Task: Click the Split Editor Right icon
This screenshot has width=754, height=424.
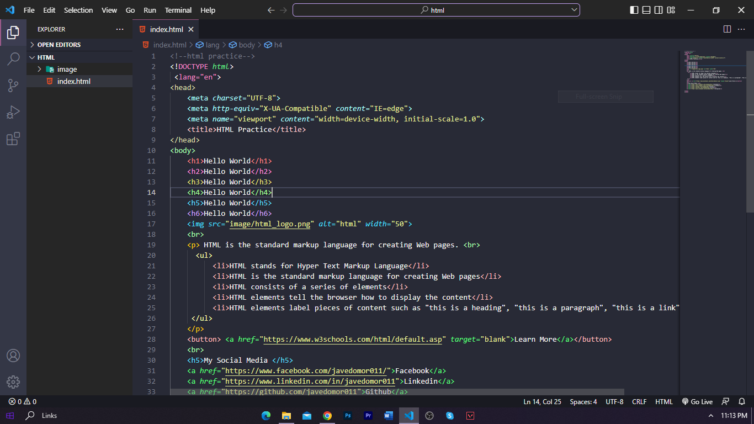Action: (x=727, y=29)
